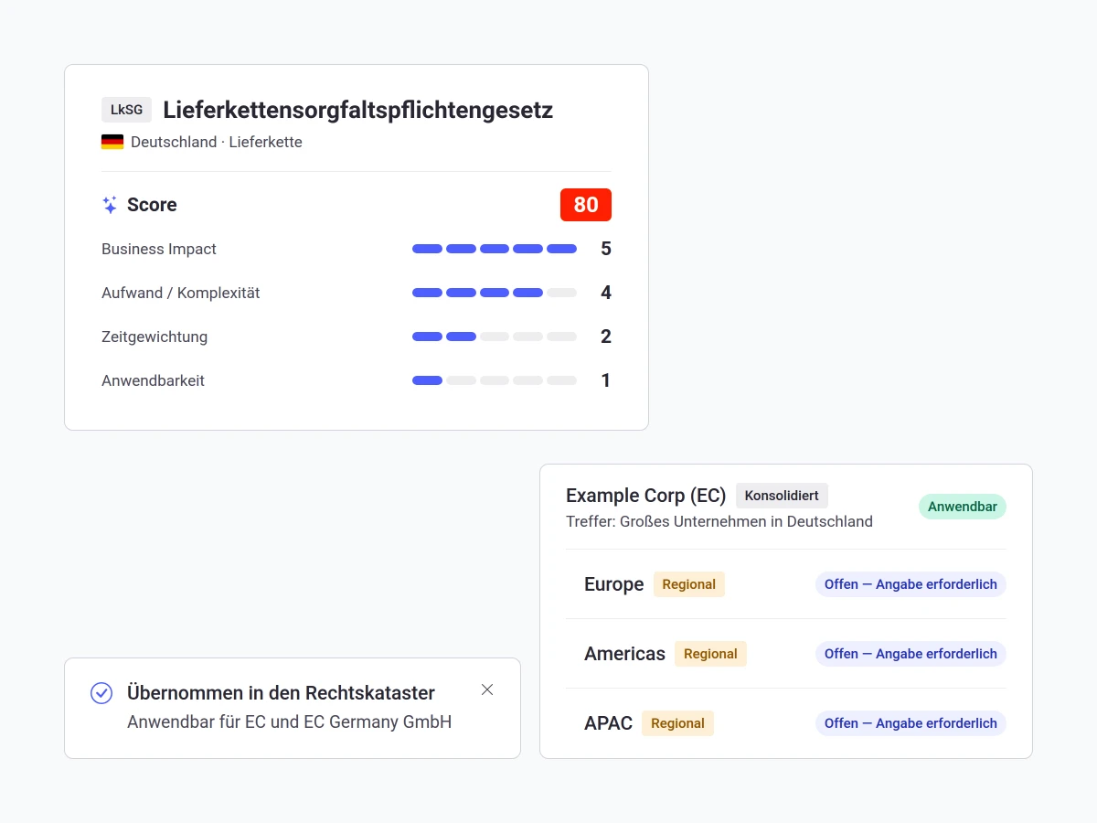
Task: Dismiss the Rechtskataster notification with X
Action: [487, 689]
